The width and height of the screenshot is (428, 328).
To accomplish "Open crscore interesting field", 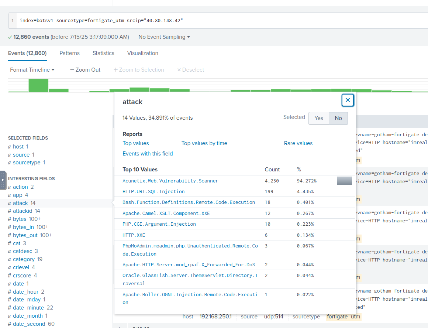I will tap(22, 276).
